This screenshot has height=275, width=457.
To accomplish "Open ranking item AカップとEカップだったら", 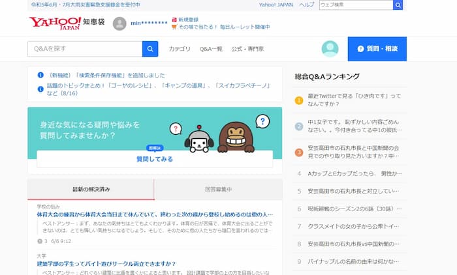I will [355, 174].
